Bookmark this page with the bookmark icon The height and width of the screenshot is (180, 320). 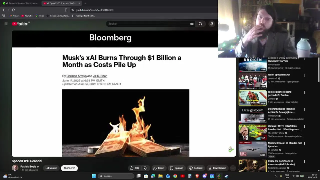(66, 10)
